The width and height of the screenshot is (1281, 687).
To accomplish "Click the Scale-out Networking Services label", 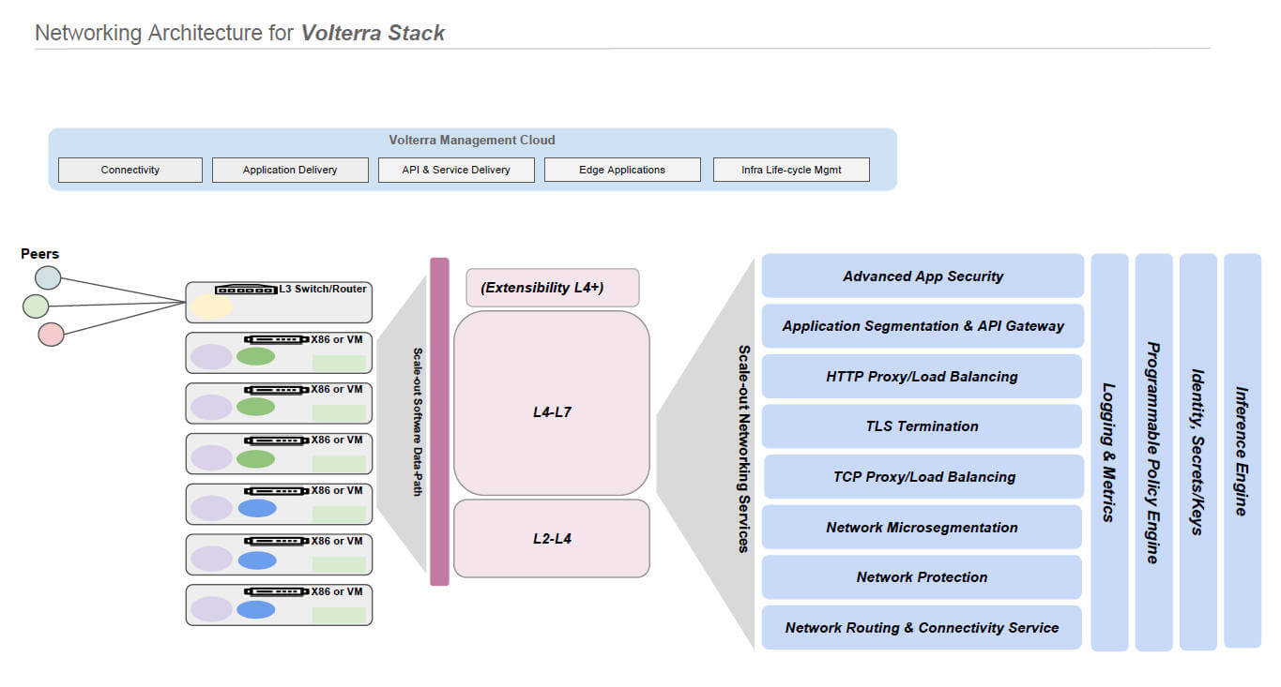I will coord(743,448).
